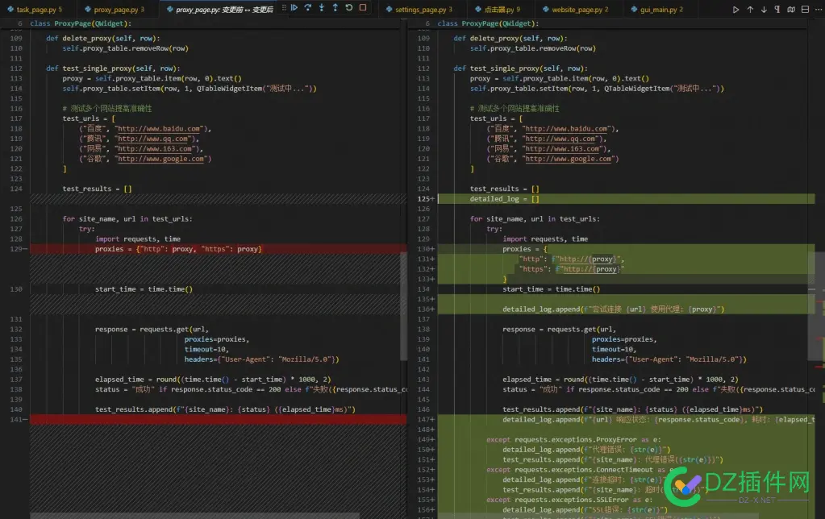The height and width of the screenshot is (519, 825).
Task: Click 'response = requests.get(url,' in left pane
Action: pyautogui.click(x=152, y=329)
